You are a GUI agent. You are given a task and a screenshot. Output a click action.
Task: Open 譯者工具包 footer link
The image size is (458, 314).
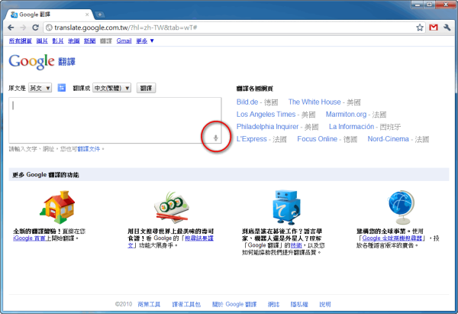coord(186,304)
